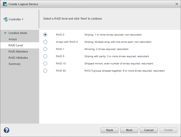Click Next to continue

click(129, 130)
